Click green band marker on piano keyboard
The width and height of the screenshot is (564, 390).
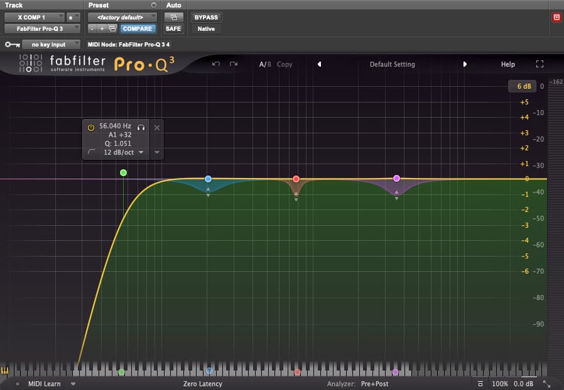(122, 372)
